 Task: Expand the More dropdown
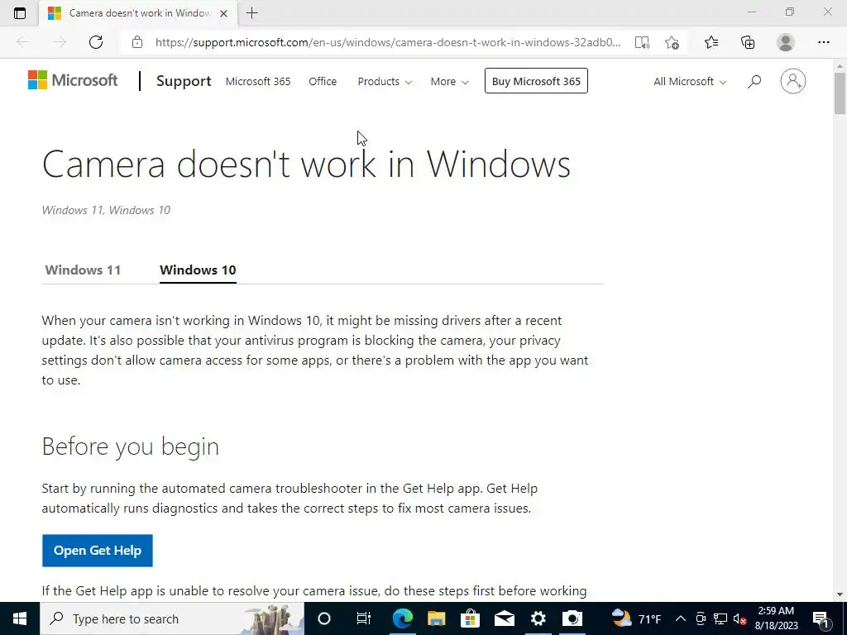449,82
